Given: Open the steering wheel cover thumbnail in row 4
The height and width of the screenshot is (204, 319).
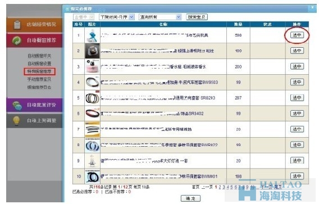Looking at the screenshot, I should pos(92,82).
